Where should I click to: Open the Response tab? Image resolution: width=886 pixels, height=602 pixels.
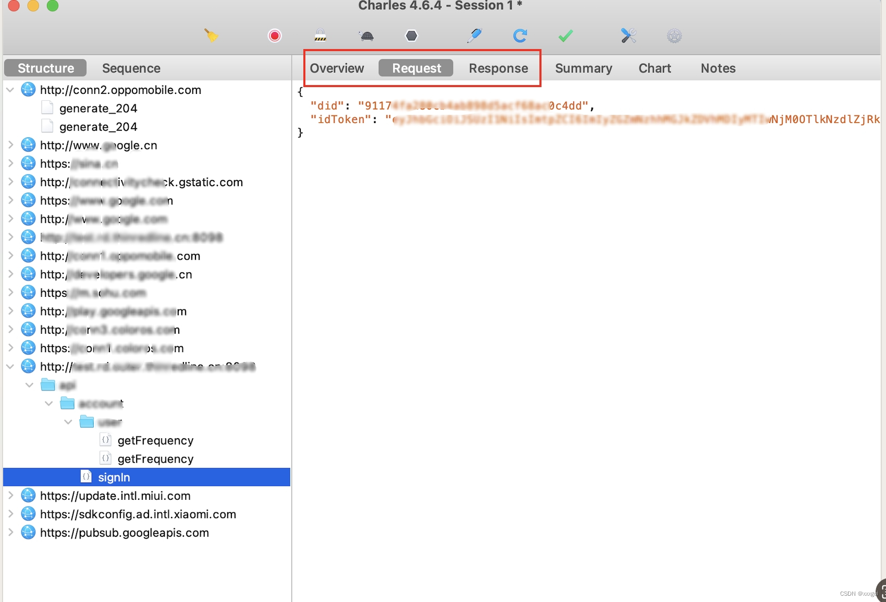498,68
